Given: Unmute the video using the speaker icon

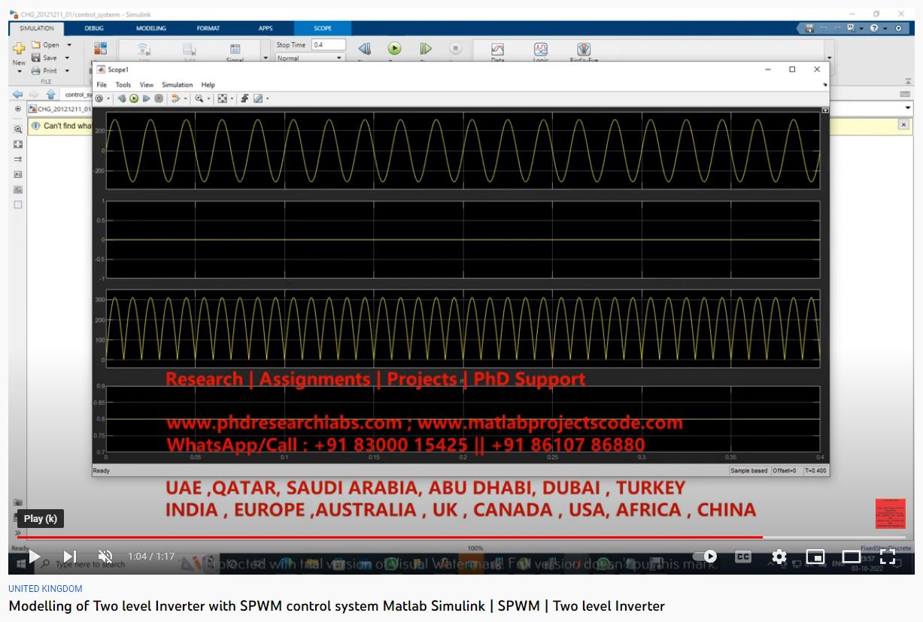Looking at the screenshot, I should [105, 557].
